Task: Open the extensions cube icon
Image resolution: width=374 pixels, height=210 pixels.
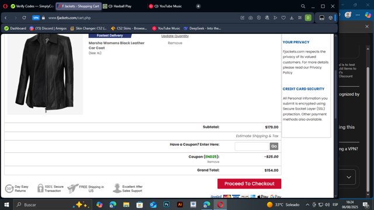Action: coord(330,18)
